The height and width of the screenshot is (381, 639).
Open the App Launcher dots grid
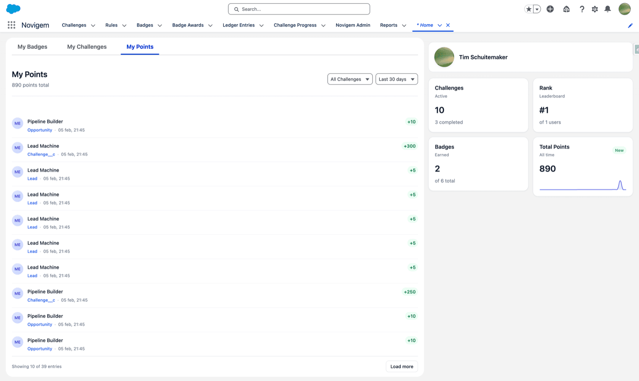11,25
